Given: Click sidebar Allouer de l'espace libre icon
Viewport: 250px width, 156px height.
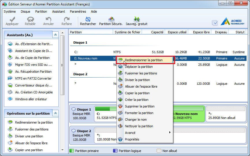Looking at the screenshot, I should (x=10, y=143).
